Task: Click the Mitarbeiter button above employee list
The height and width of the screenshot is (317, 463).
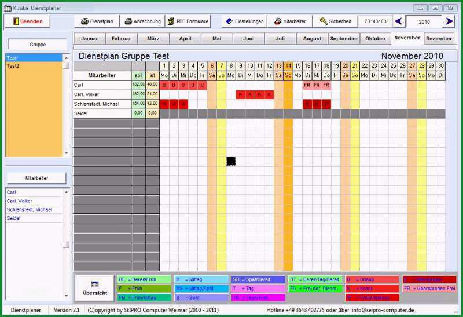Action: point(36,178)
